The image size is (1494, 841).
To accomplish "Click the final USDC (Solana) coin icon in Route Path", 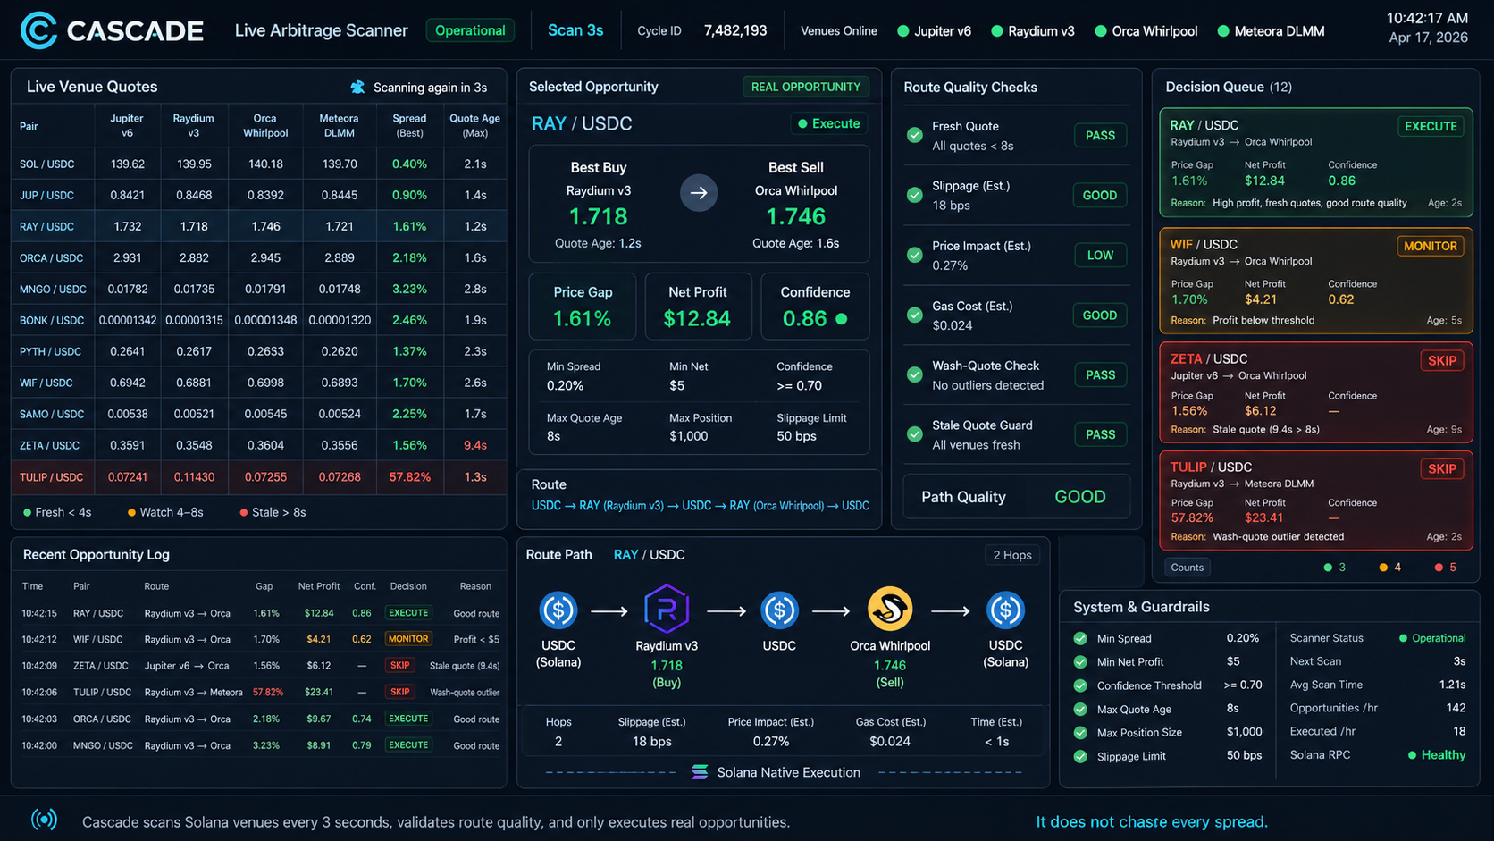I will point(1005,610).
